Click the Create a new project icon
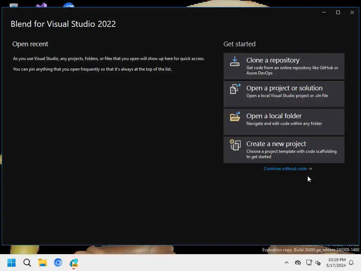 click(x=235, y=144)
